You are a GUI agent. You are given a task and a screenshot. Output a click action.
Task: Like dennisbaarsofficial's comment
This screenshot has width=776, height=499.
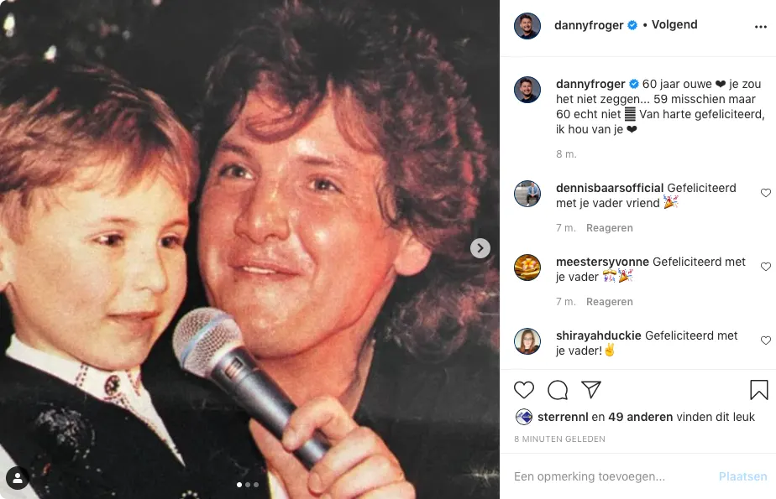point(765,193)
